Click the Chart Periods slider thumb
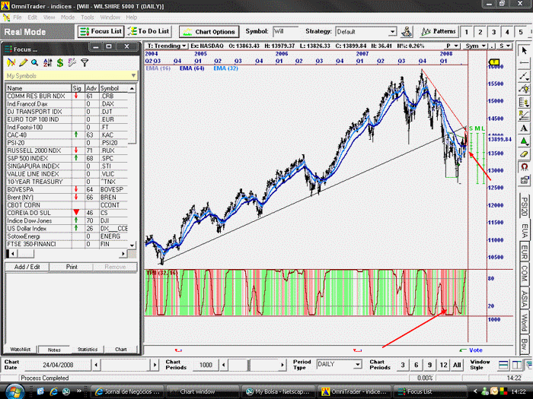This screenshot has width=533, height=399. coord(248,365)
